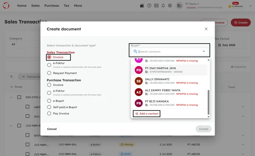This screenshot has width=255, height=156.
Task: Select the Request Payment option
Action: click(49, 73)
